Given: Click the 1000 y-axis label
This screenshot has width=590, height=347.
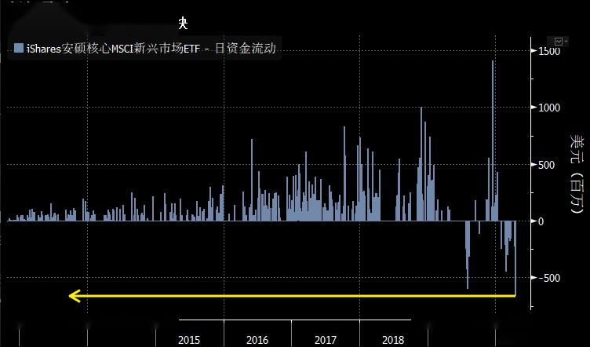Looking at the screenshot, I should 549,108.
